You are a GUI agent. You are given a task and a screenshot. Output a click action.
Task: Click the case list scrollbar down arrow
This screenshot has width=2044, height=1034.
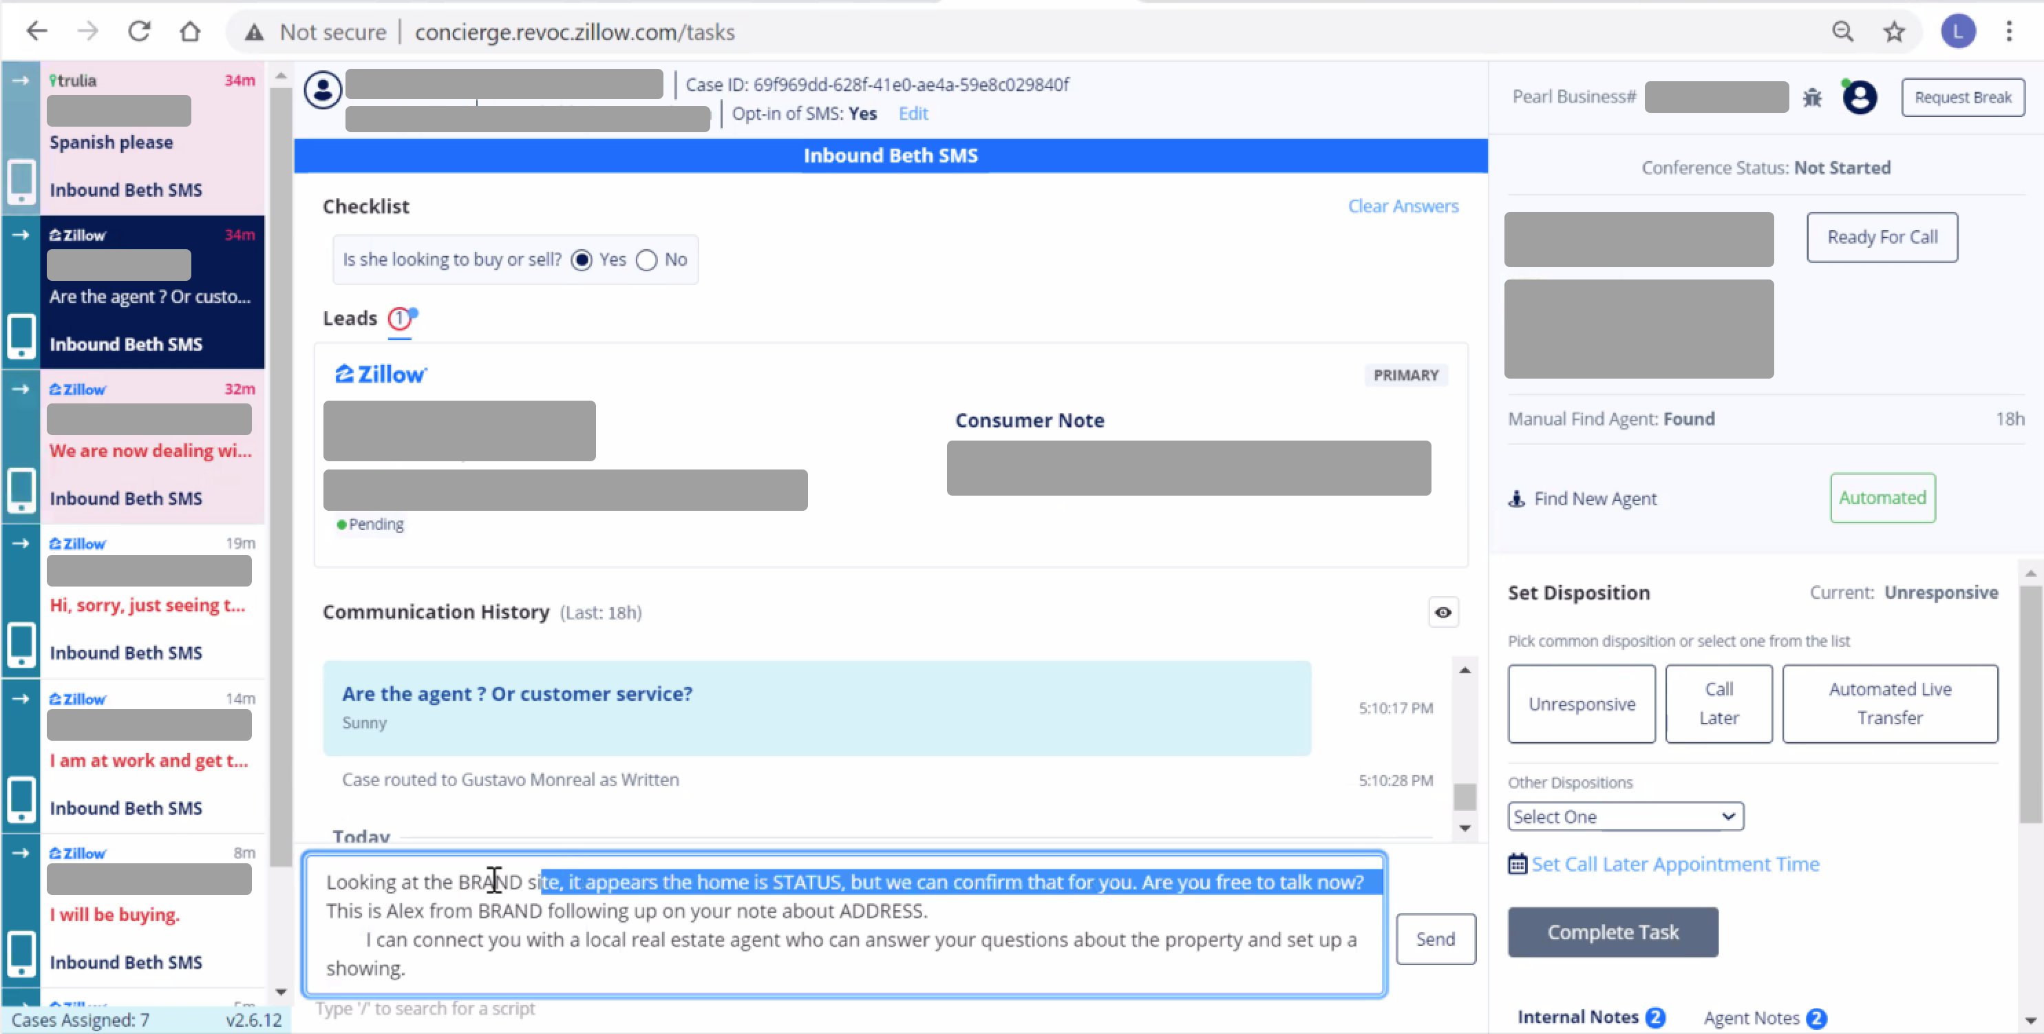280,991
